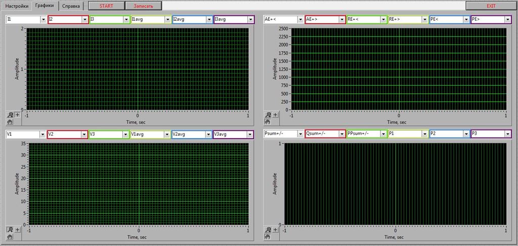Open the I1 channel dropdown
The height and width of the screenshot is (246, 518).
(x=26, y=20)
